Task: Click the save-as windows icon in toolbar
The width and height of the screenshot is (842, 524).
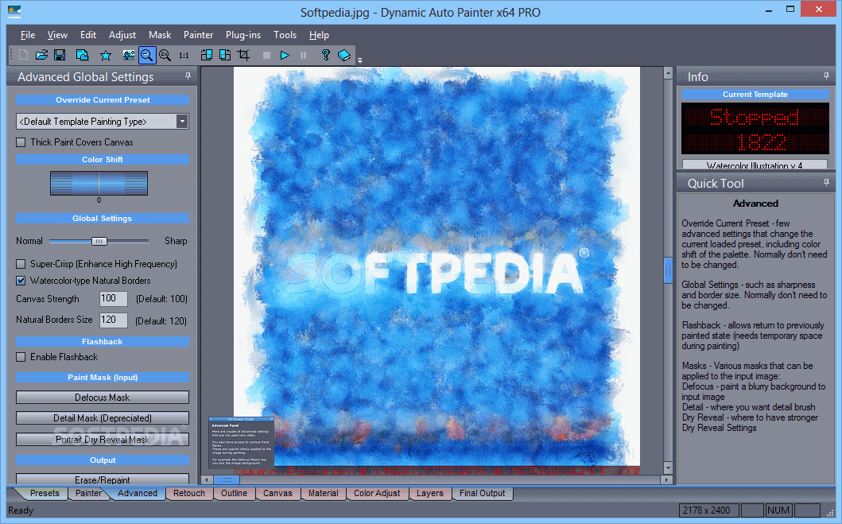Action: tap(82, 55)
